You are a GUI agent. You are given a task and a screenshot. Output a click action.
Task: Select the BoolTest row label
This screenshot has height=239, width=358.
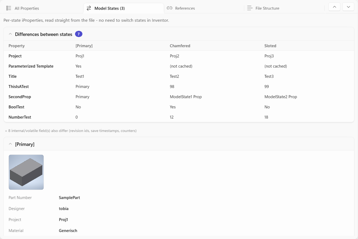click(16, 107)
